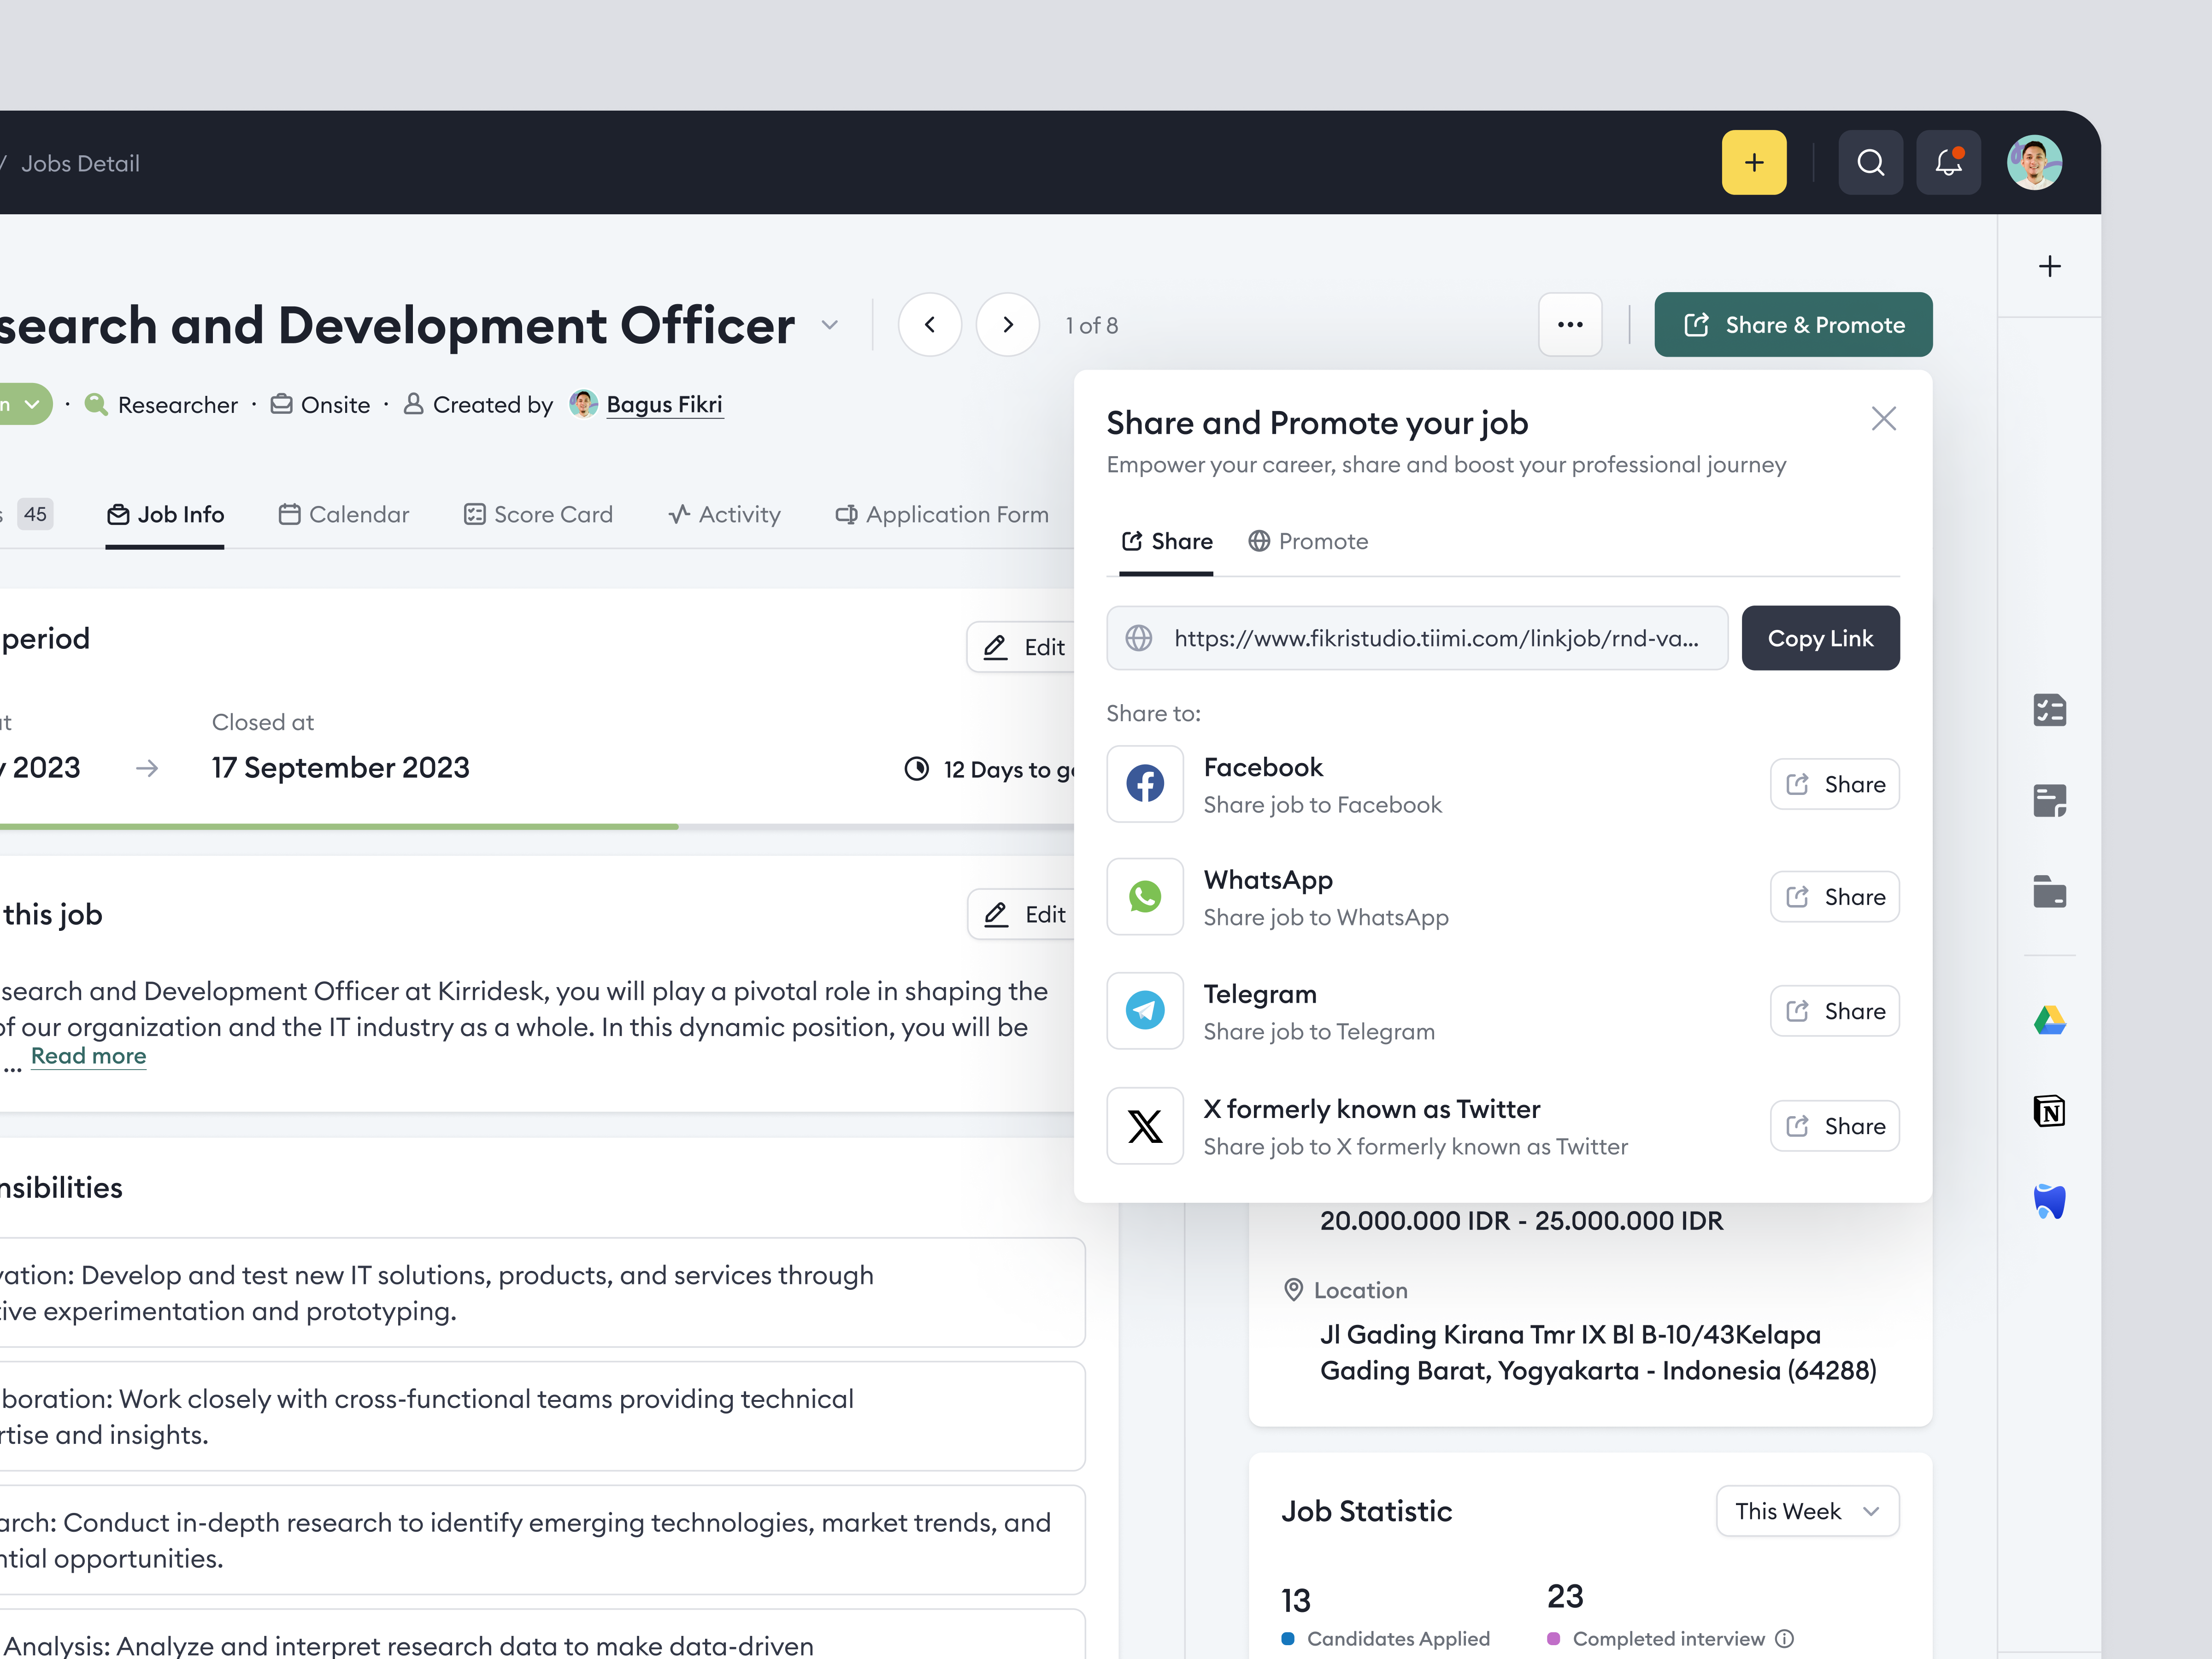Viewport: 2212px width, 1659px height.
Task: Click the salary '20.000.000 IDR - 25.000.000 IDR'
Action: 1521,1221
